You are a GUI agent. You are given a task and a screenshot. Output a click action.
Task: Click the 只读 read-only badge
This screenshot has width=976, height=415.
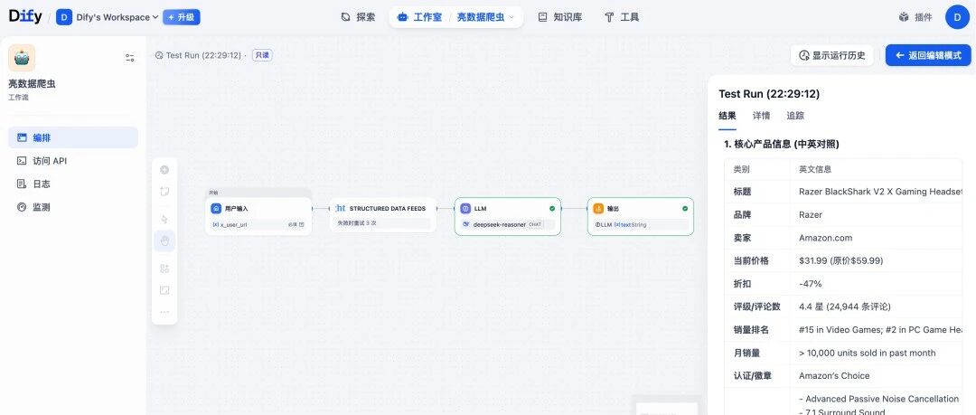(x=262, y=55)
